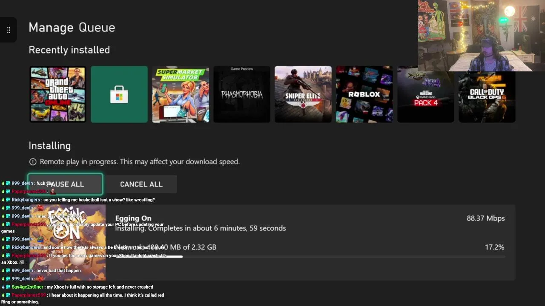Click the 88.37 Mbps download speed
The height and width of the screenshot is (306, 545).
(x=486, y=218)
